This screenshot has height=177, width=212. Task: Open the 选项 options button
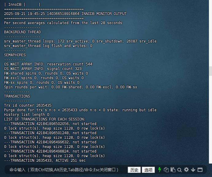(148, 170)
